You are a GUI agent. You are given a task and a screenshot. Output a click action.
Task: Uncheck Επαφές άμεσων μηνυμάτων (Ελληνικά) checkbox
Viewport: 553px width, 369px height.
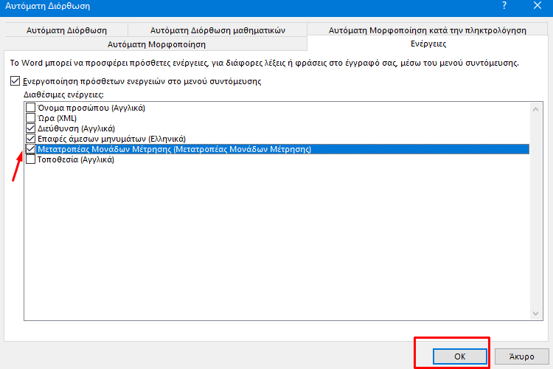pos(31,139)
